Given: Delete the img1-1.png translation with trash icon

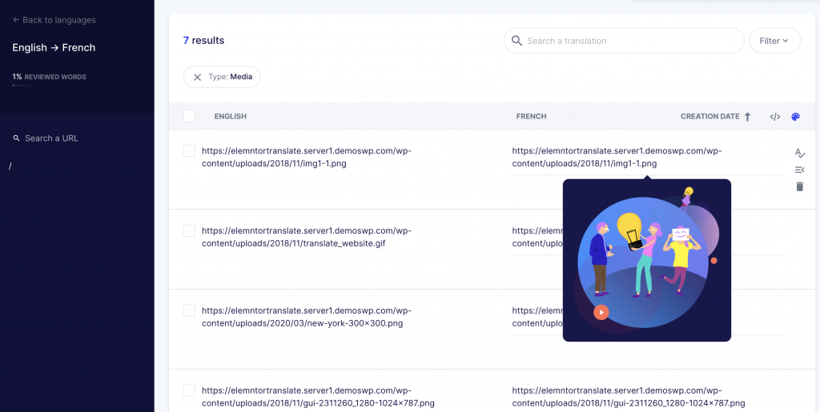Looking at the screenshot, I should pyautogui.click(x=800, y=186).
